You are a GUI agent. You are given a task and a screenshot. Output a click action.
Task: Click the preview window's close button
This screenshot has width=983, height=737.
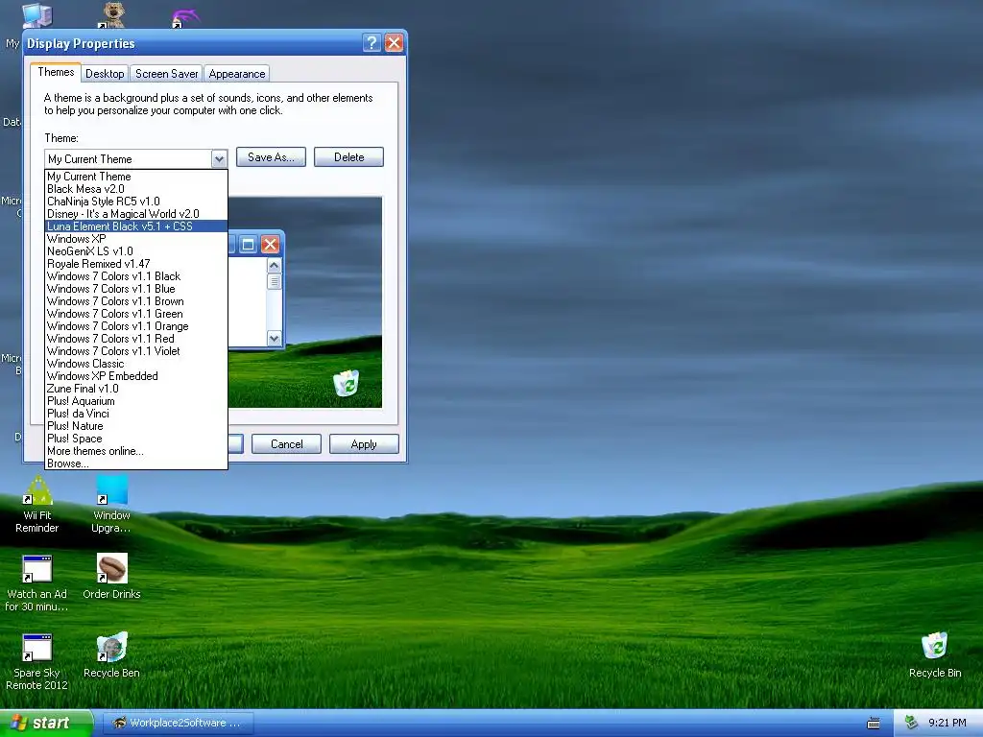[x=270, y=245]
